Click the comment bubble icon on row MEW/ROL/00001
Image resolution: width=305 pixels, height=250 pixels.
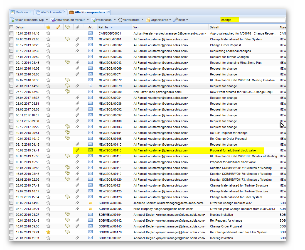(67, 39)
